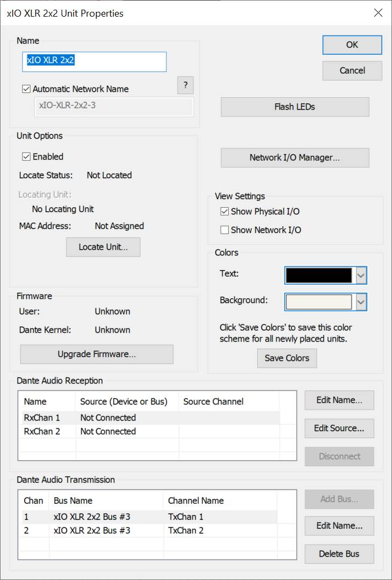The height and width of the screenshot is (580, 392).
Task: Click the Locate Unit button
Action: click(x=103, y=247)
